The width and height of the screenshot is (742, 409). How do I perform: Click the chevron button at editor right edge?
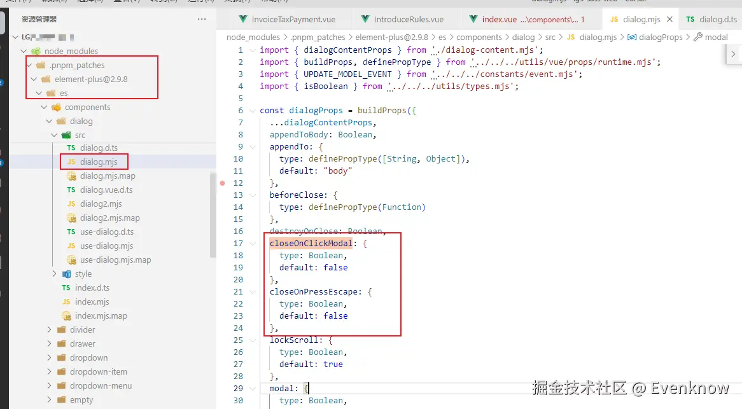point(733,54)
